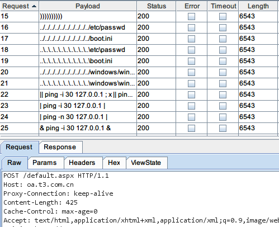The image size is (279, 227).
Task: Click the 'Host: oa.t3.com.cn' header line
Action: 39,185
